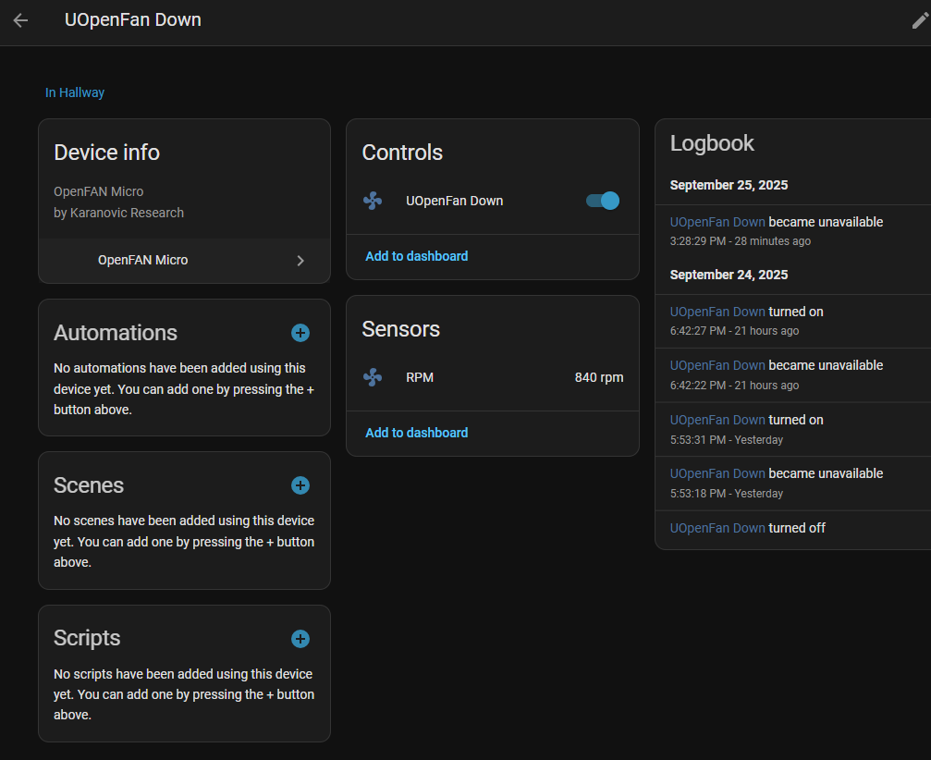The width and height of the screenshot is (931, 760).
Task: Select UOpenFan Down label in Controls
Action: coord(454,201)
